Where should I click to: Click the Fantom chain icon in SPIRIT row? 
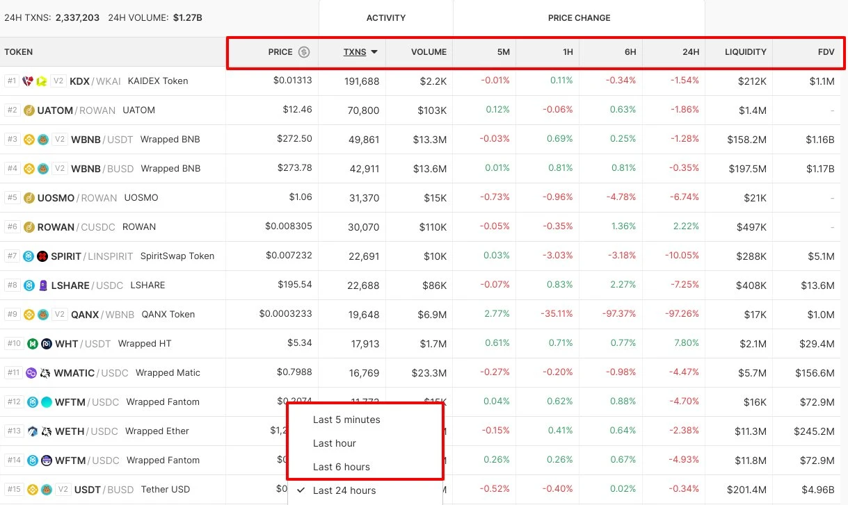click(29, 256)
